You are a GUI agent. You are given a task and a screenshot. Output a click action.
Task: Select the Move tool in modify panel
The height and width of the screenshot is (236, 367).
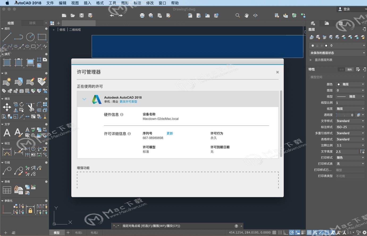7,107
